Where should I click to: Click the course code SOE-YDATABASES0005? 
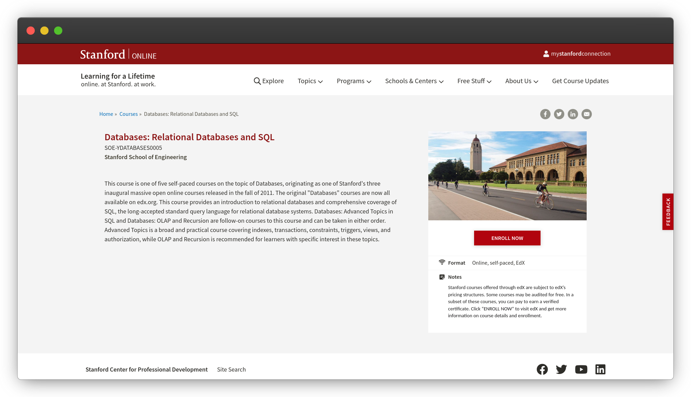pos(133,148)
